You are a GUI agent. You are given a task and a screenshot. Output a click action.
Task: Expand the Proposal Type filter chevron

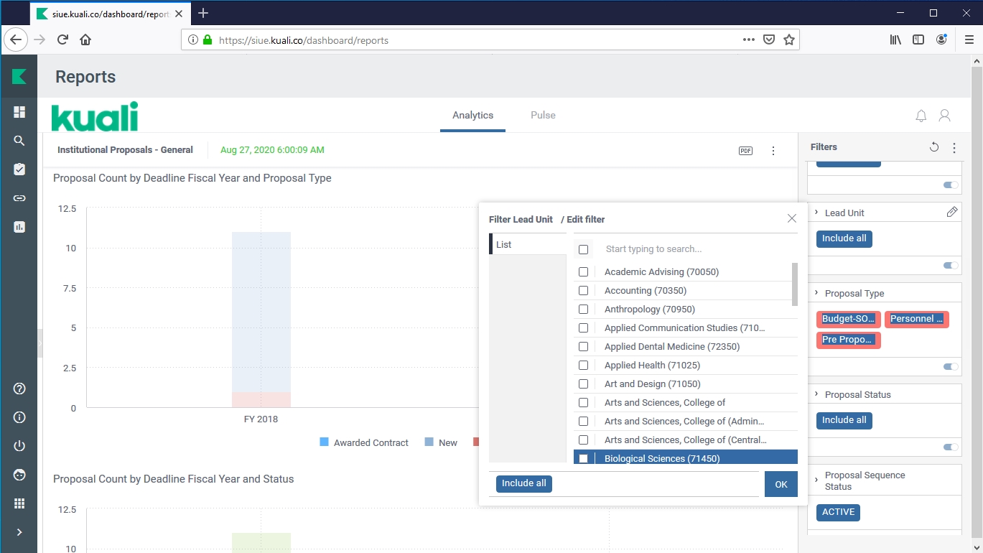pyautogui.click(x=816, y=293)
